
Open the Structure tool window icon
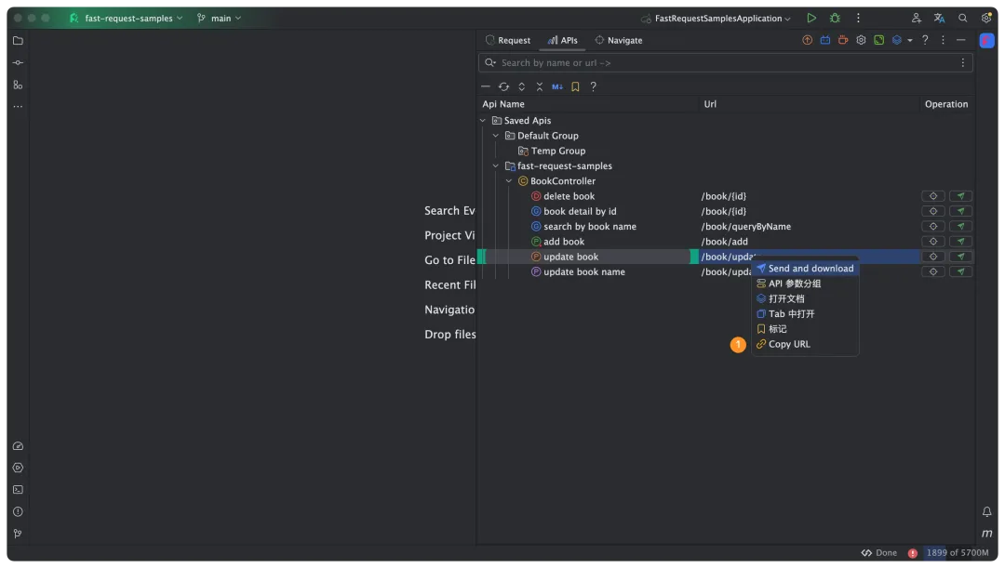18,85
